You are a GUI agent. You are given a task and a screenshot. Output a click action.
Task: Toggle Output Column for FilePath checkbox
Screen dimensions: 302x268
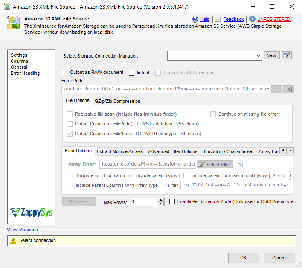tap(70, 124)
